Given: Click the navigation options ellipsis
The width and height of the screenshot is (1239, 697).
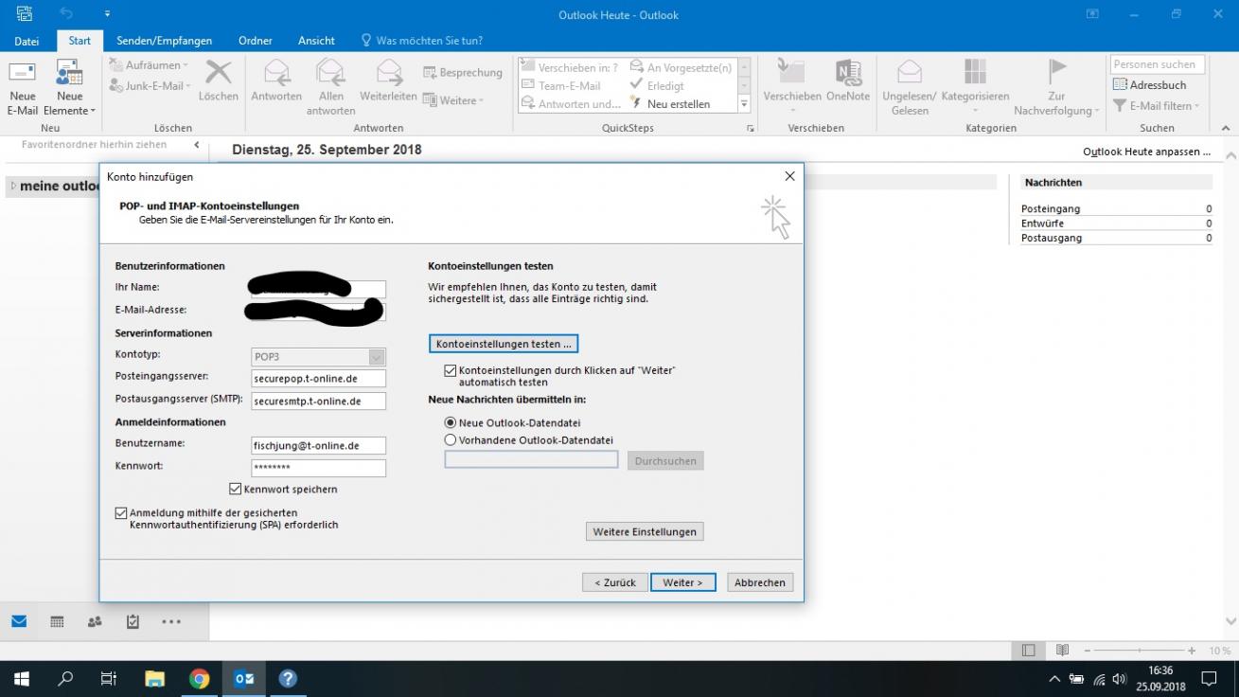Looking at the screenshot, I should click(170, 622).
